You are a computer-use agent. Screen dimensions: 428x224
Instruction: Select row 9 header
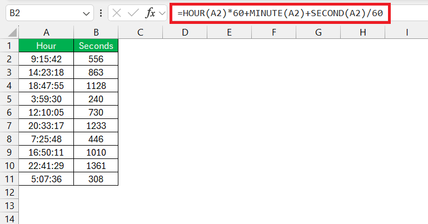[x=9, y=152]
